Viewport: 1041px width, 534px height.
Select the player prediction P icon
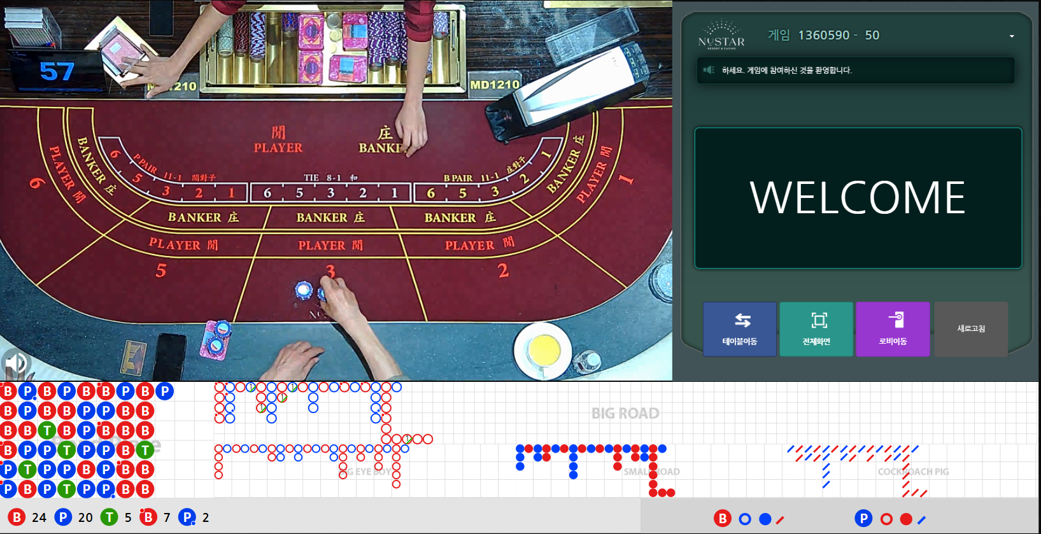pyautogui.click(x=863, y=518)
